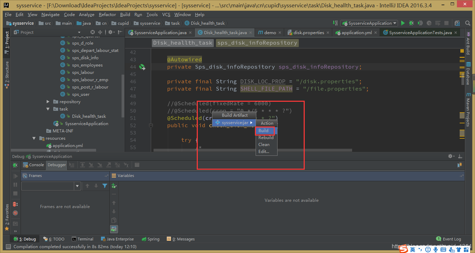
Task: Open 2: Favorites side tab
Action: pyautogui.click(x=7, y=218)
